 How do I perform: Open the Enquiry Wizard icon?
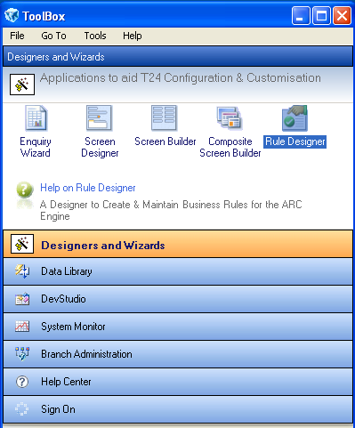(36, 118)
